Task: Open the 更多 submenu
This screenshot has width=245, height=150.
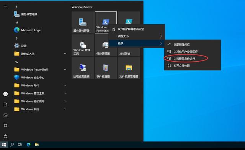Action: click(137, 43)
